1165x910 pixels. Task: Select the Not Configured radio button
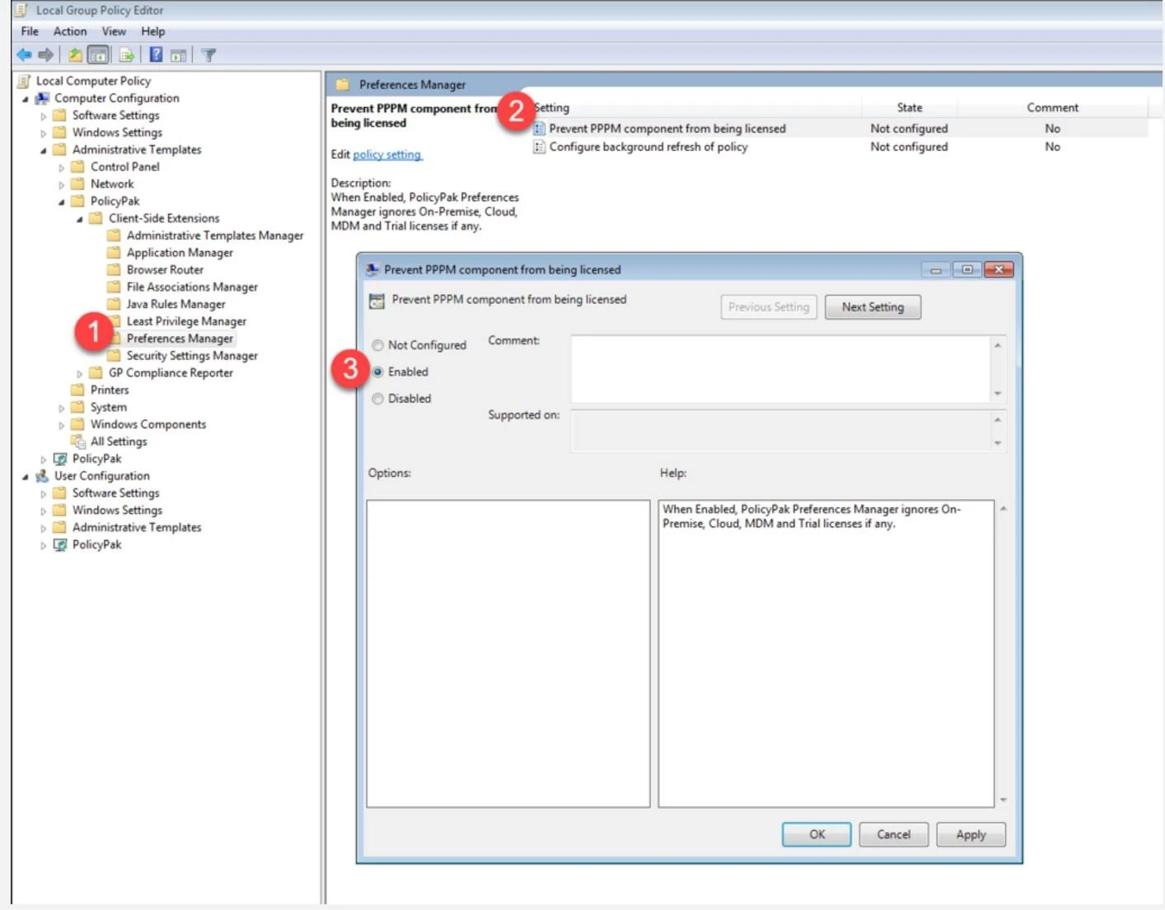378,345
